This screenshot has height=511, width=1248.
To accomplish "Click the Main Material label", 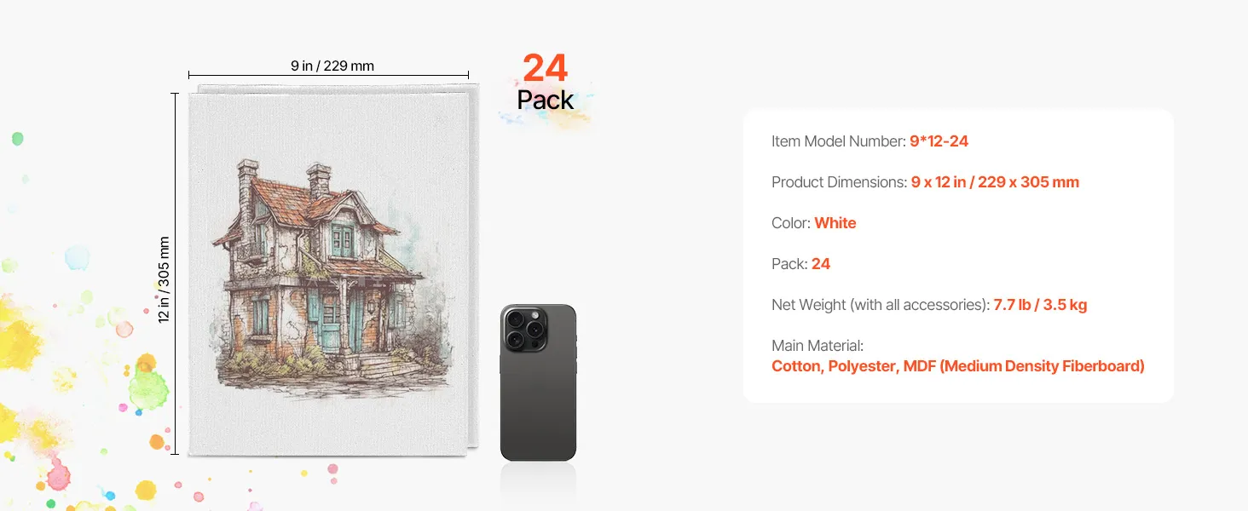I will click(818, 346).
